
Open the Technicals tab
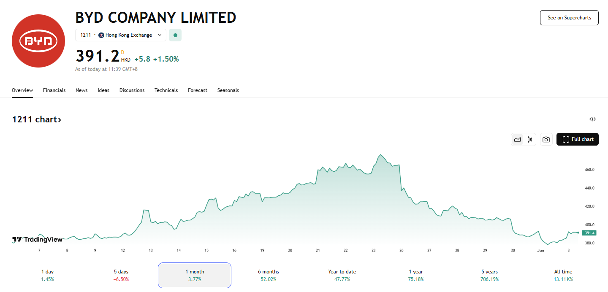coord(166,90)
